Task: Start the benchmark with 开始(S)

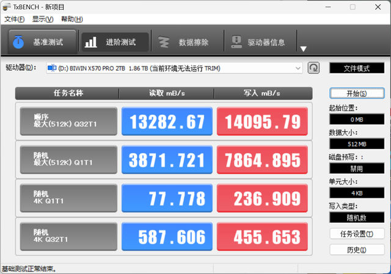Action: click(x=357, y=93)
